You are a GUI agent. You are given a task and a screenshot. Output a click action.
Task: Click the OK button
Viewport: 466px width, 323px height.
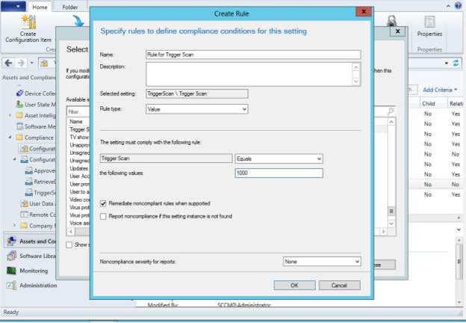(294, 285)
